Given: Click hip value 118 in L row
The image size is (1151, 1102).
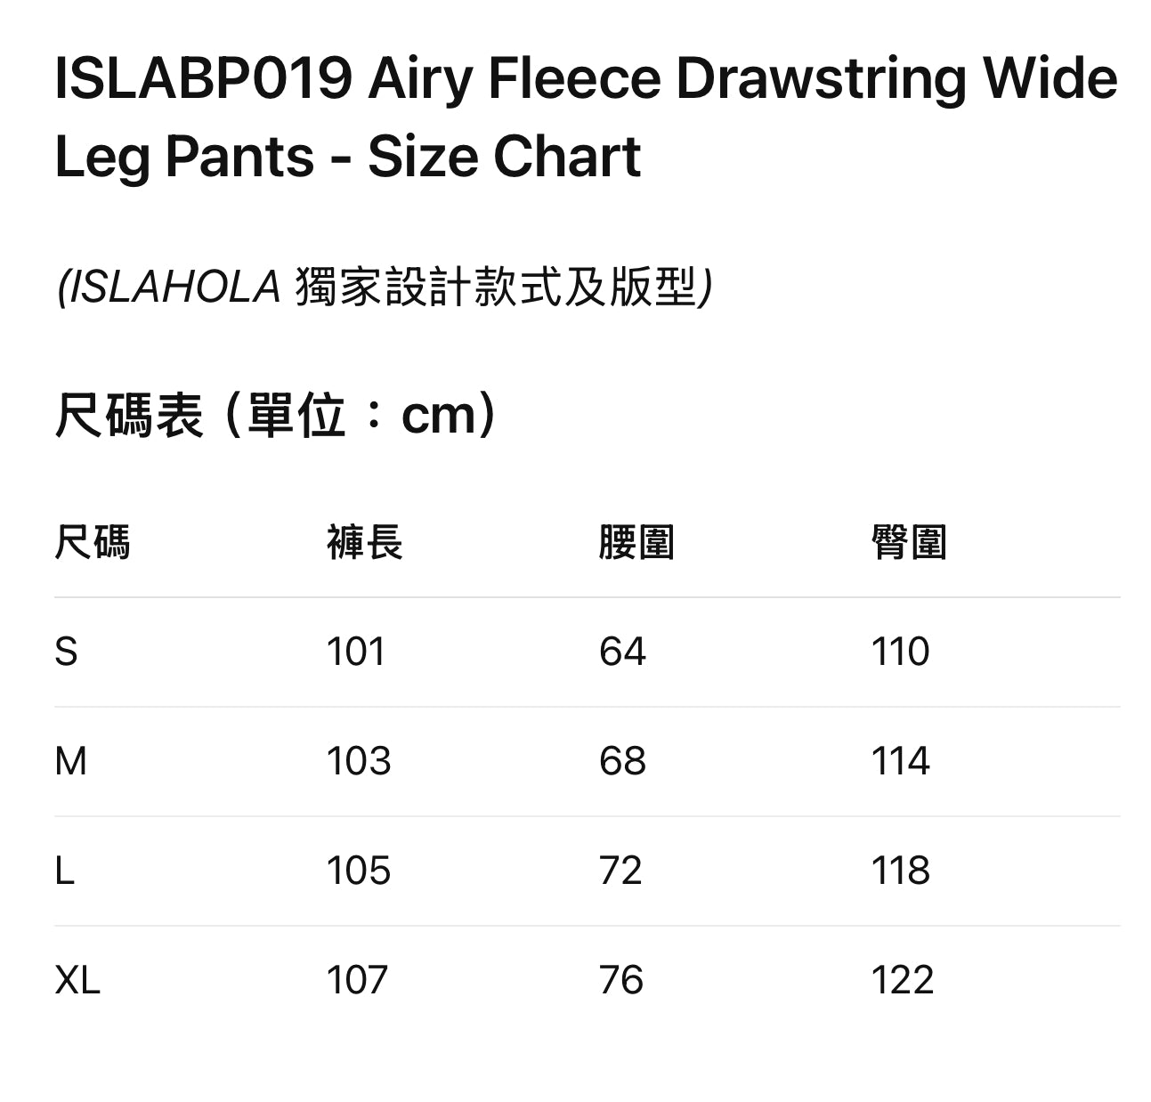Looking at the screenshot, I should [901, 871].
